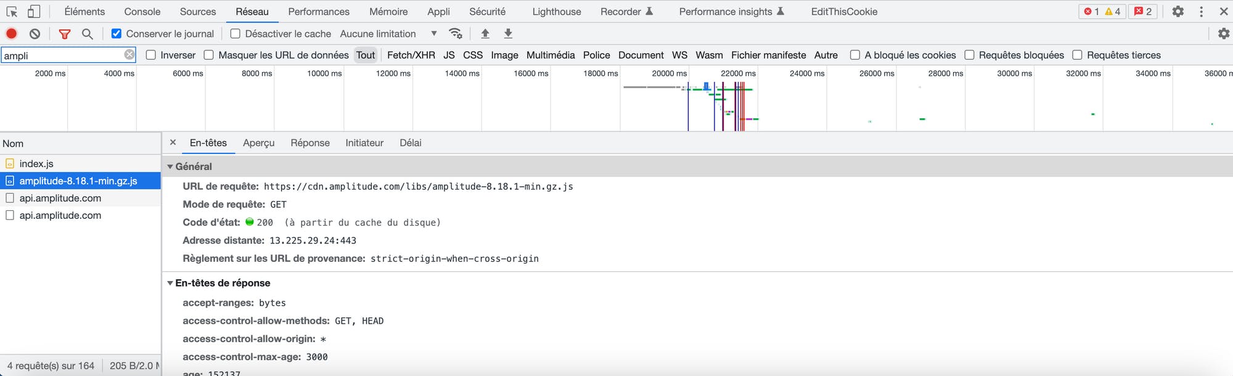Screen dimensions: 1233x376
Task: Open network search magnifier icon
Action: 87,34
